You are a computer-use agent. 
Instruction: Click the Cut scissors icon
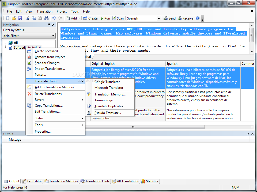(28, 18)
